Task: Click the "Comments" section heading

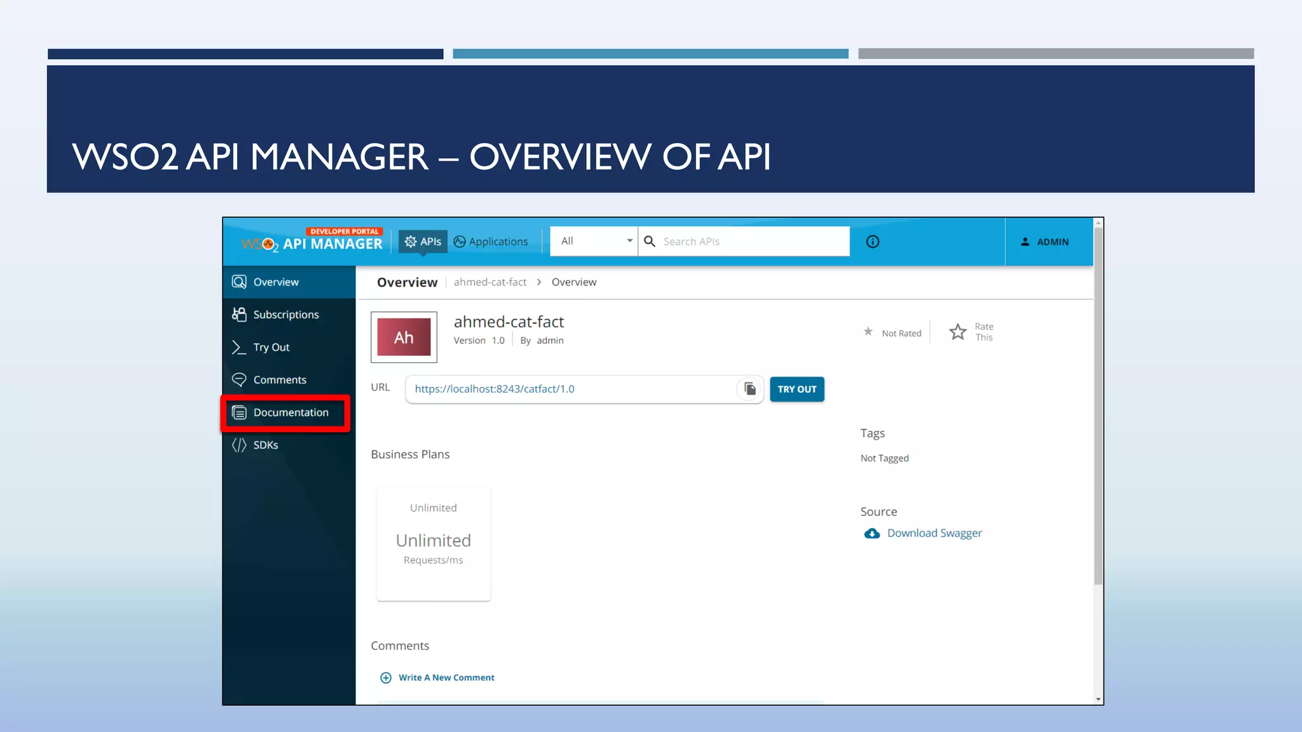Action: [400, 646]
